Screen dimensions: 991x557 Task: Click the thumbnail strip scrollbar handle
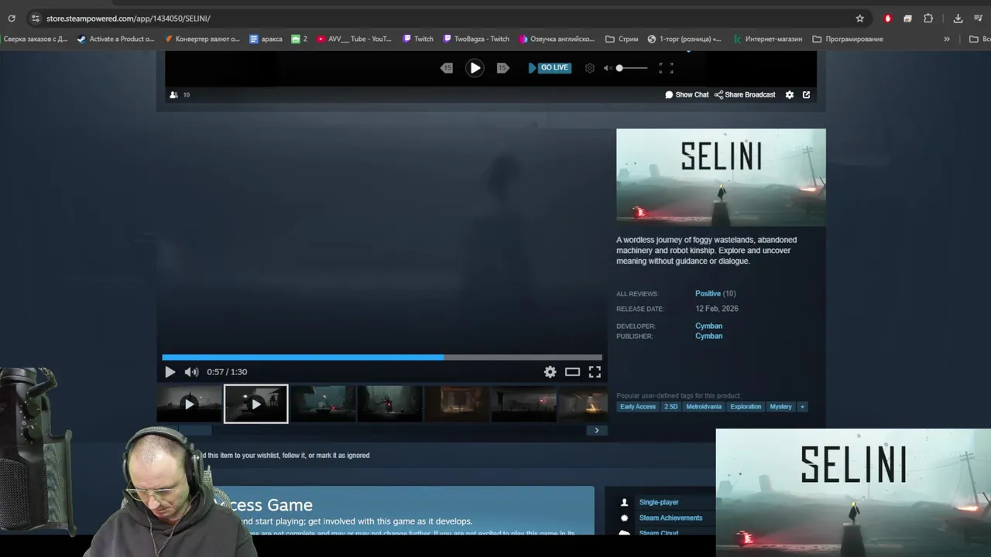(195, 430)
